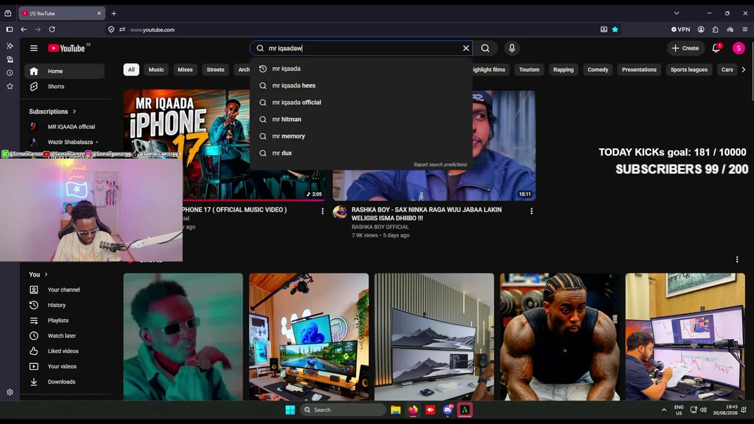The width and height of the screenshot is (754, 424).
Task: Click the magnifier search button
Action: click(x=485, y=48)
